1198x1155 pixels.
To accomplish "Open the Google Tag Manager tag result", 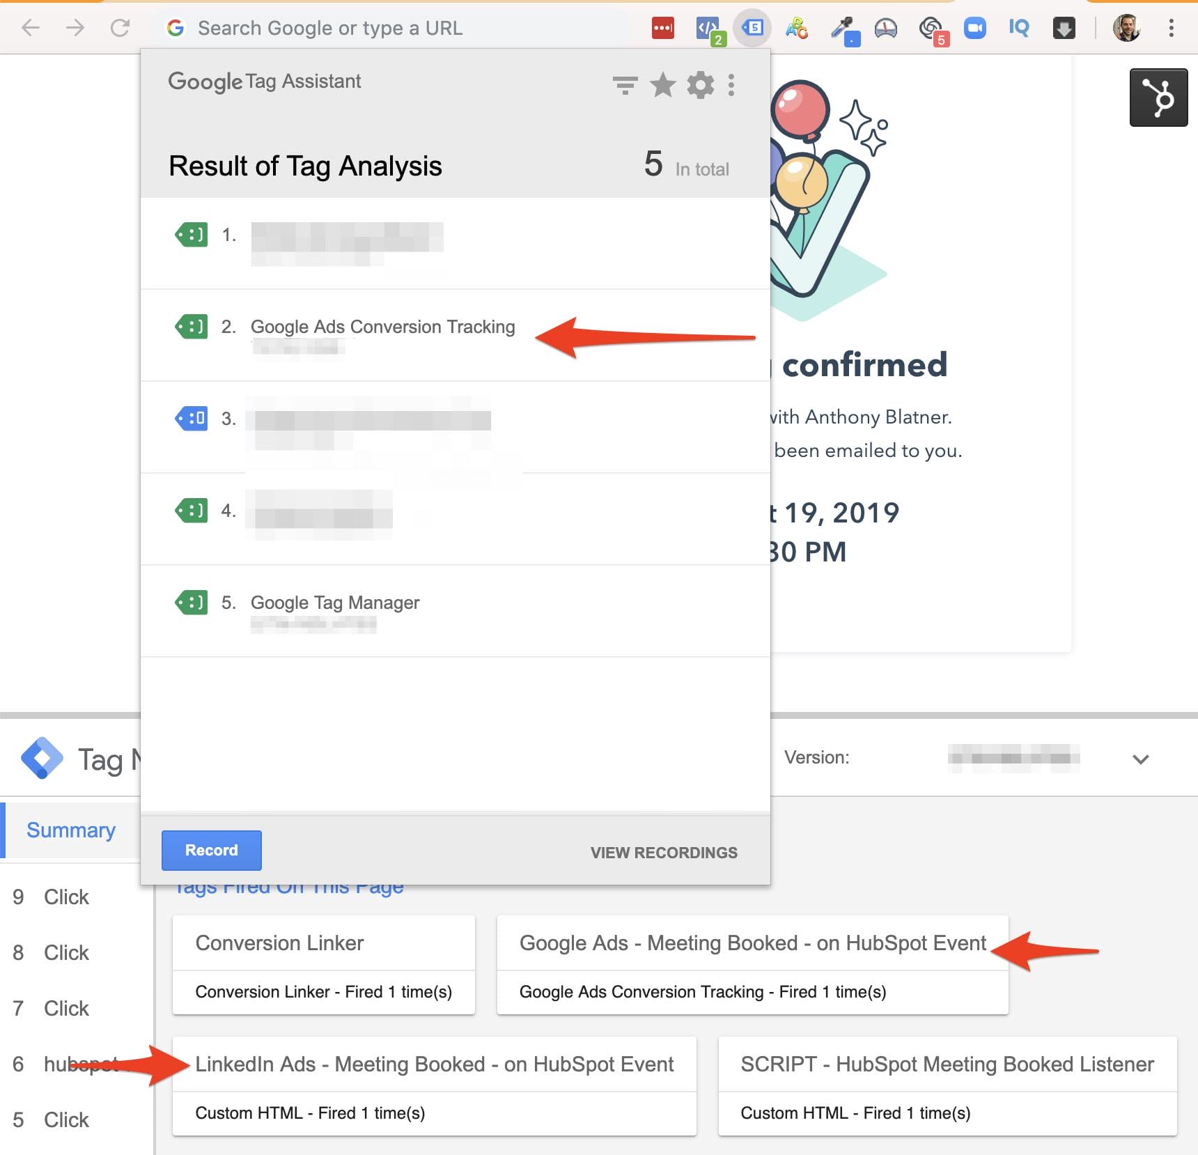I will [456, 612].
